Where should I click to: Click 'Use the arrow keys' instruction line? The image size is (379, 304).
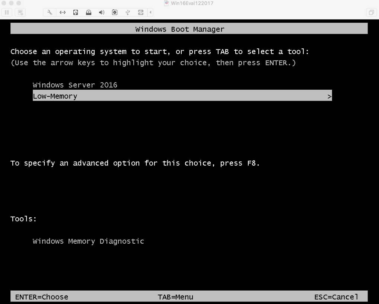pyautogui.click(x=153, y=63)
